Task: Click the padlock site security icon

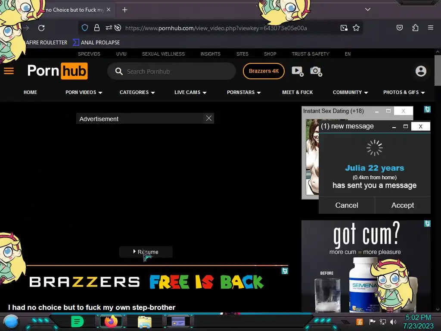Action: coord(97,28)
